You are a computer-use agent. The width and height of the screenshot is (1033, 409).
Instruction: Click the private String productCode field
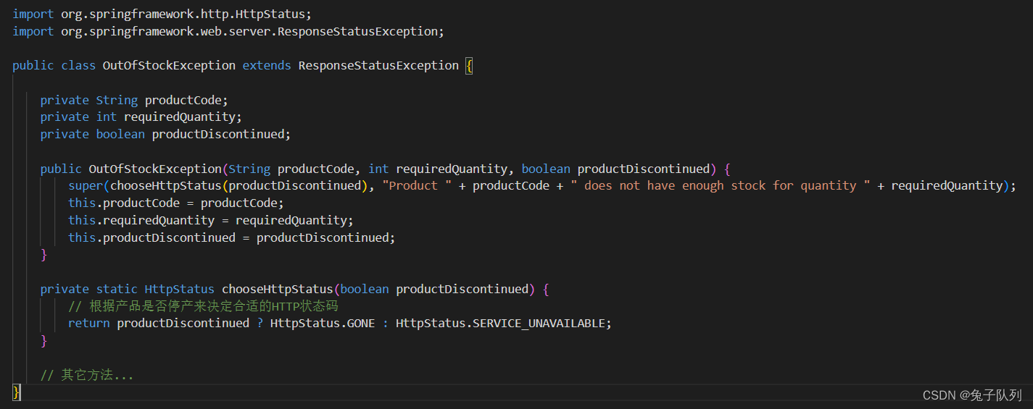(x=134, y=100)
